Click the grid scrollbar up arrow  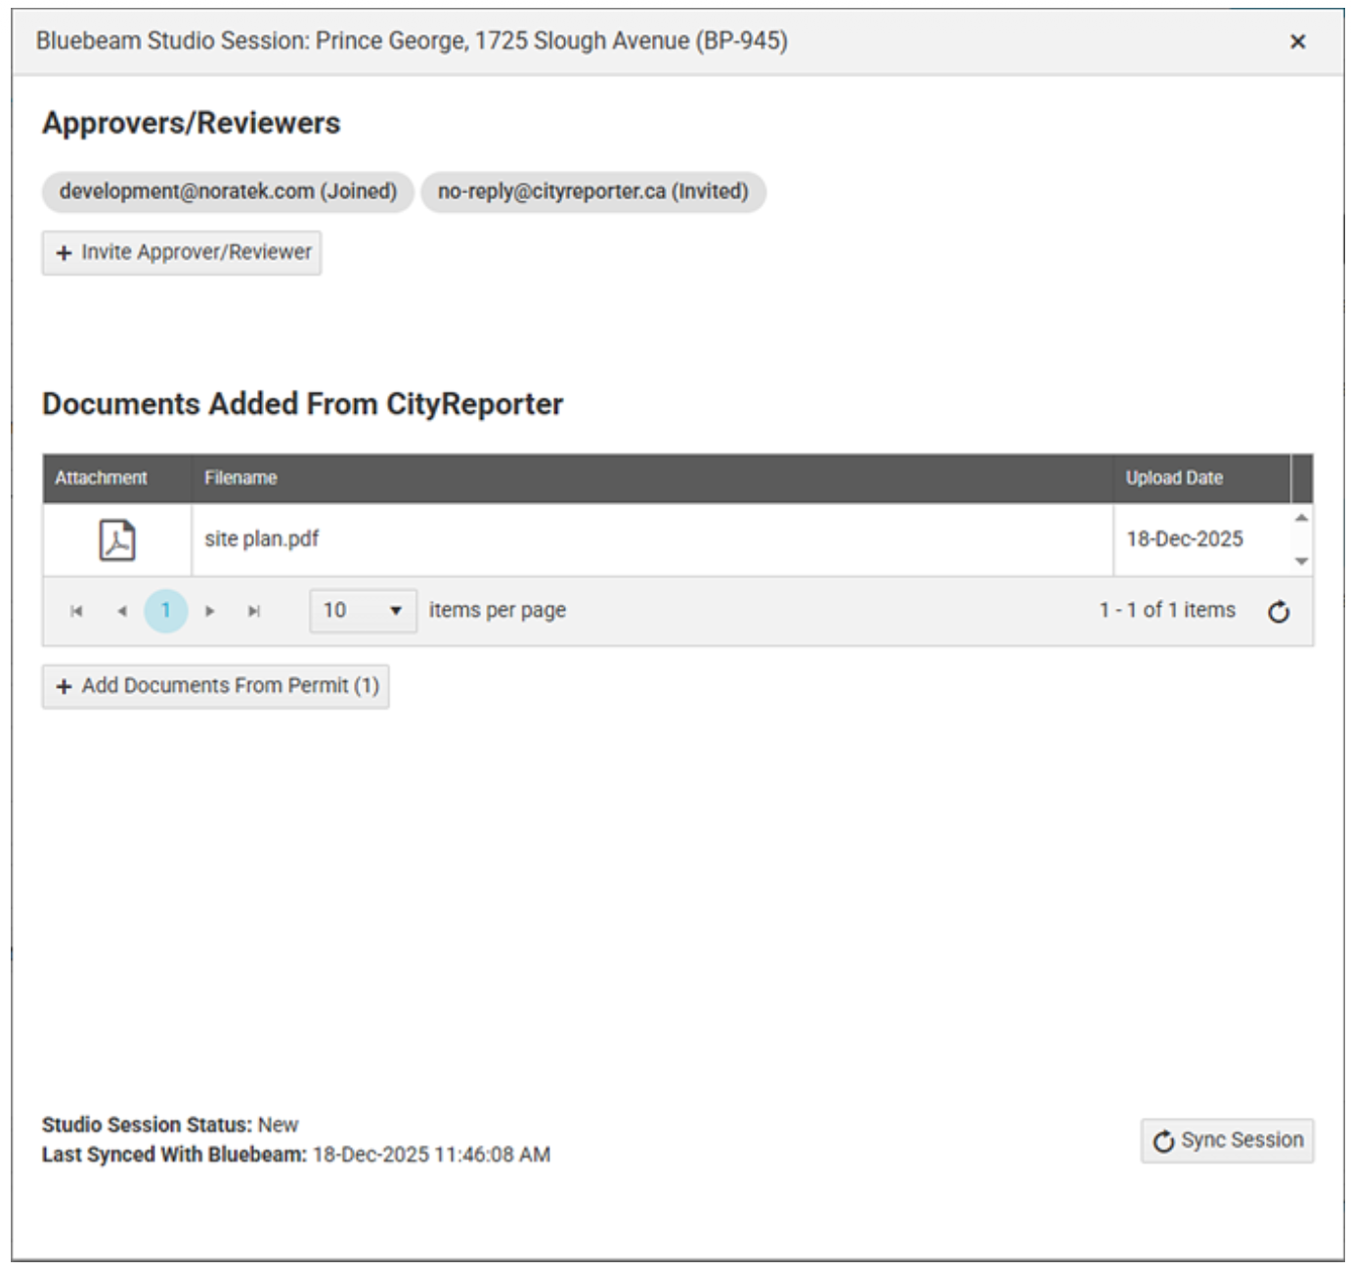click(x=1301, y=518)
